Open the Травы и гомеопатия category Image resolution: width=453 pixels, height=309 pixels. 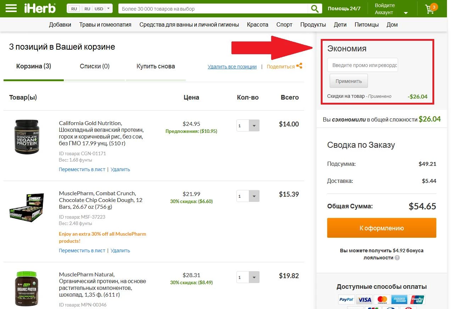105,24
